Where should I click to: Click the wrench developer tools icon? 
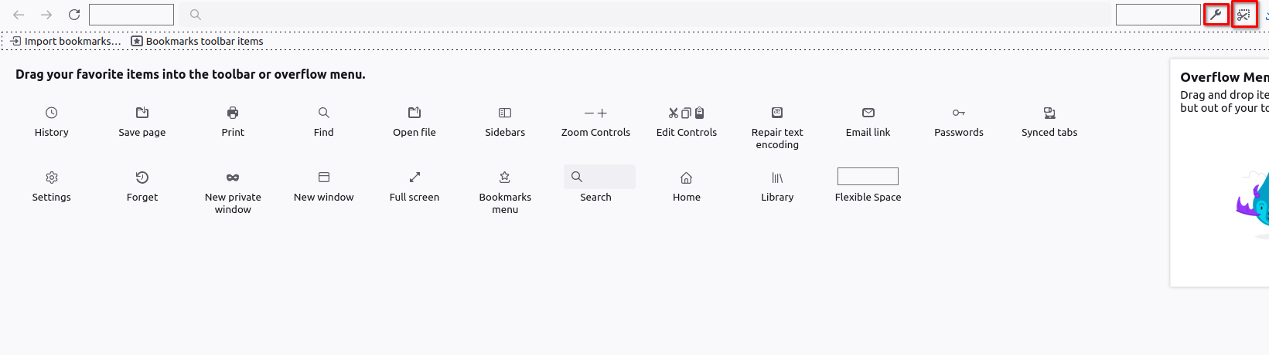[1216, 15]
